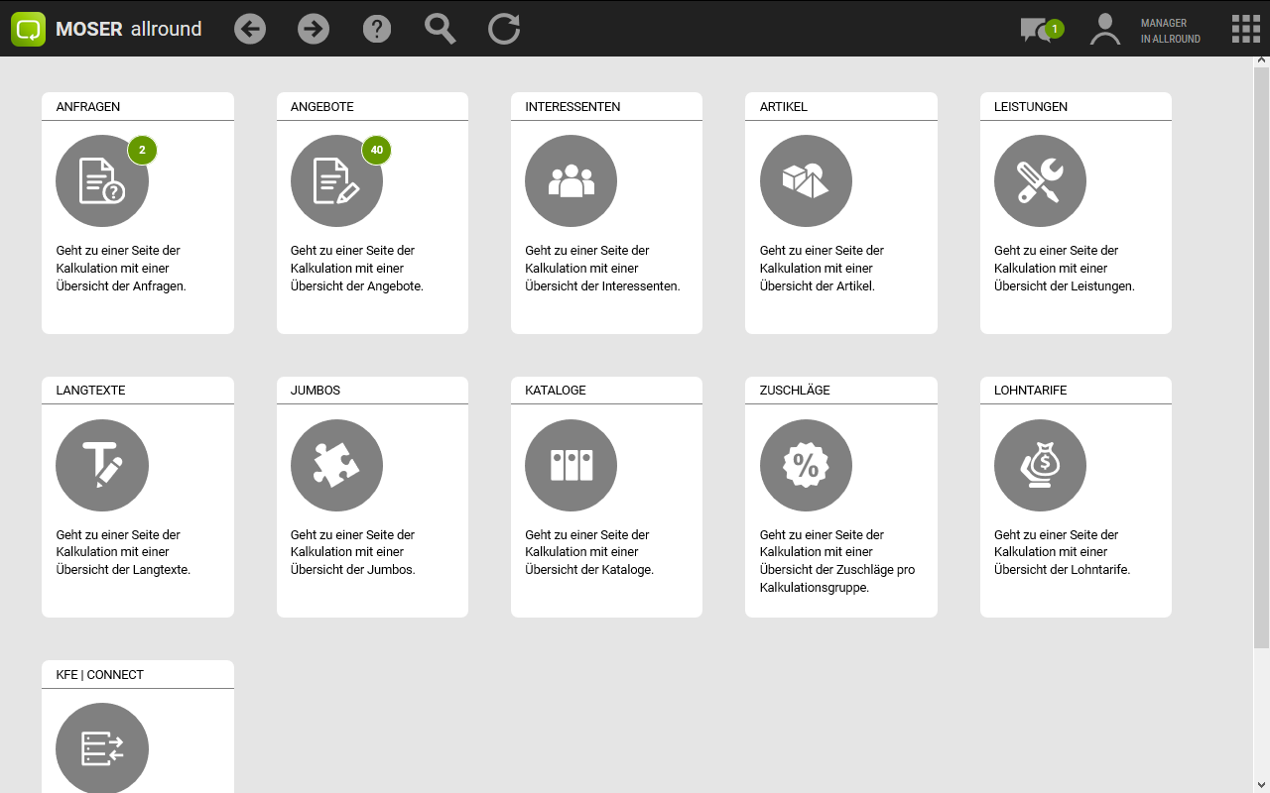The width and height of the screenshot is (1270, 793).
Task: Open the Langtexte text pencil icon
Action: [102, 466]
